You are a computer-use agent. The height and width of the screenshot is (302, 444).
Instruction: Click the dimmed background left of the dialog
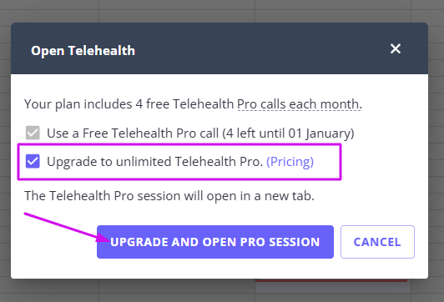(5, 150)
